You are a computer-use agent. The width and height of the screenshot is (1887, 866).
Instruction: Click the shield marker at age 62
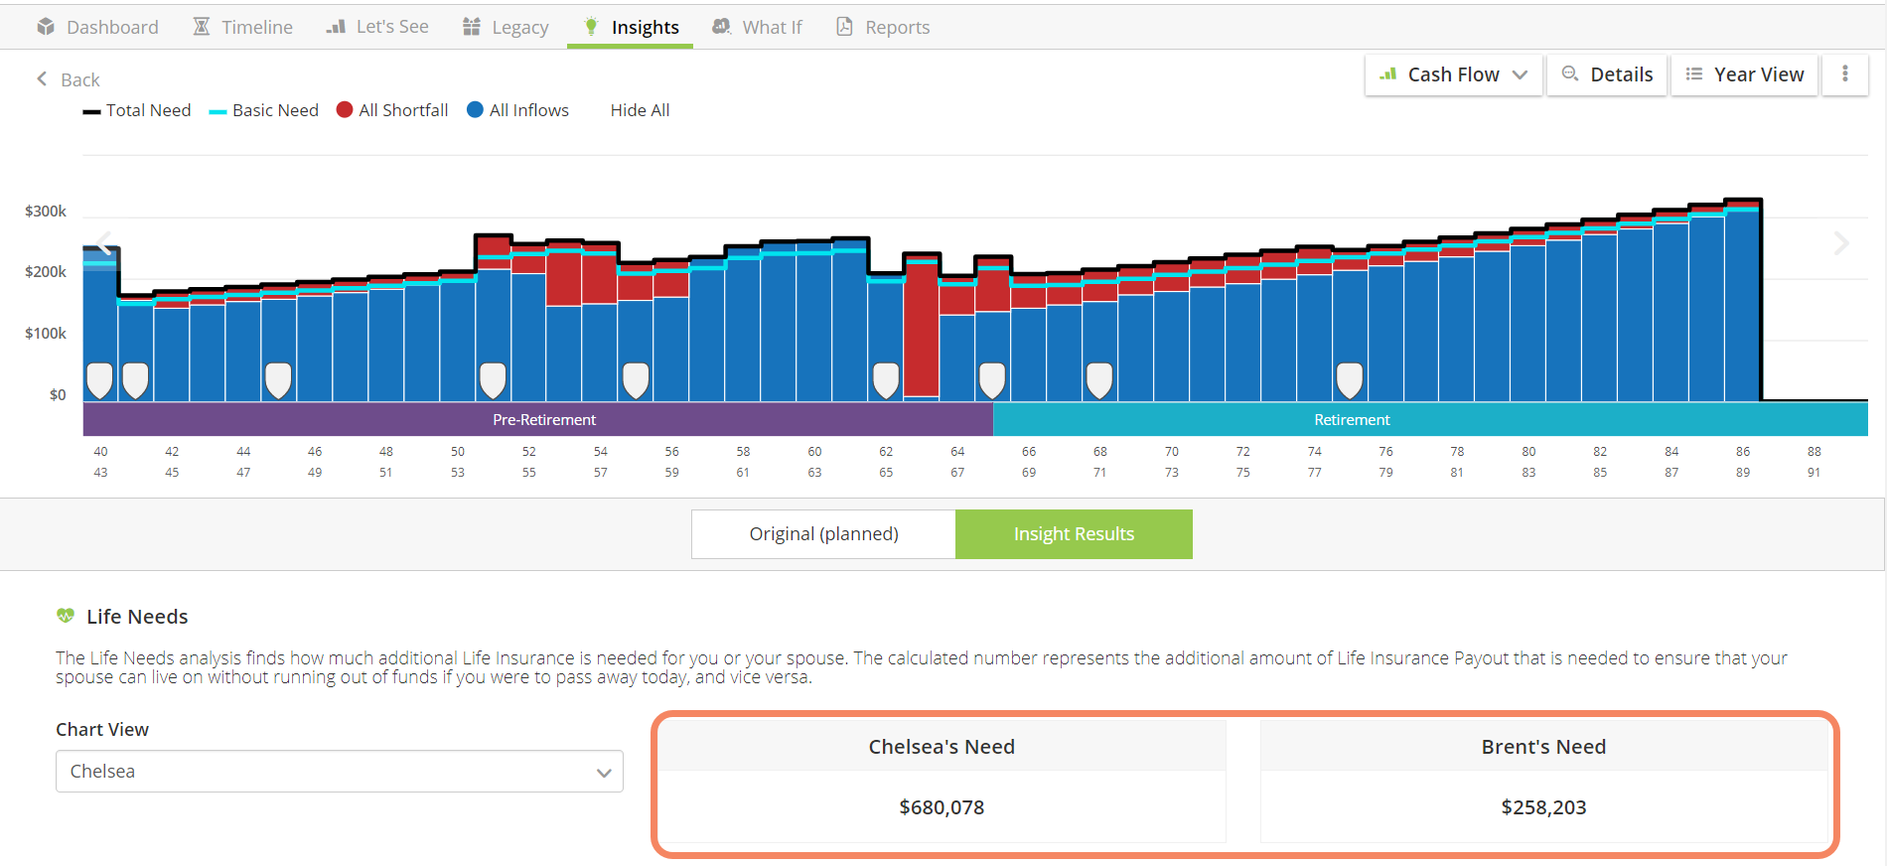pyautogui.click(x=886, y=380)
